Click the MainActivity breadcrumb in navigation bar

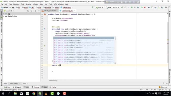(66, 7)
